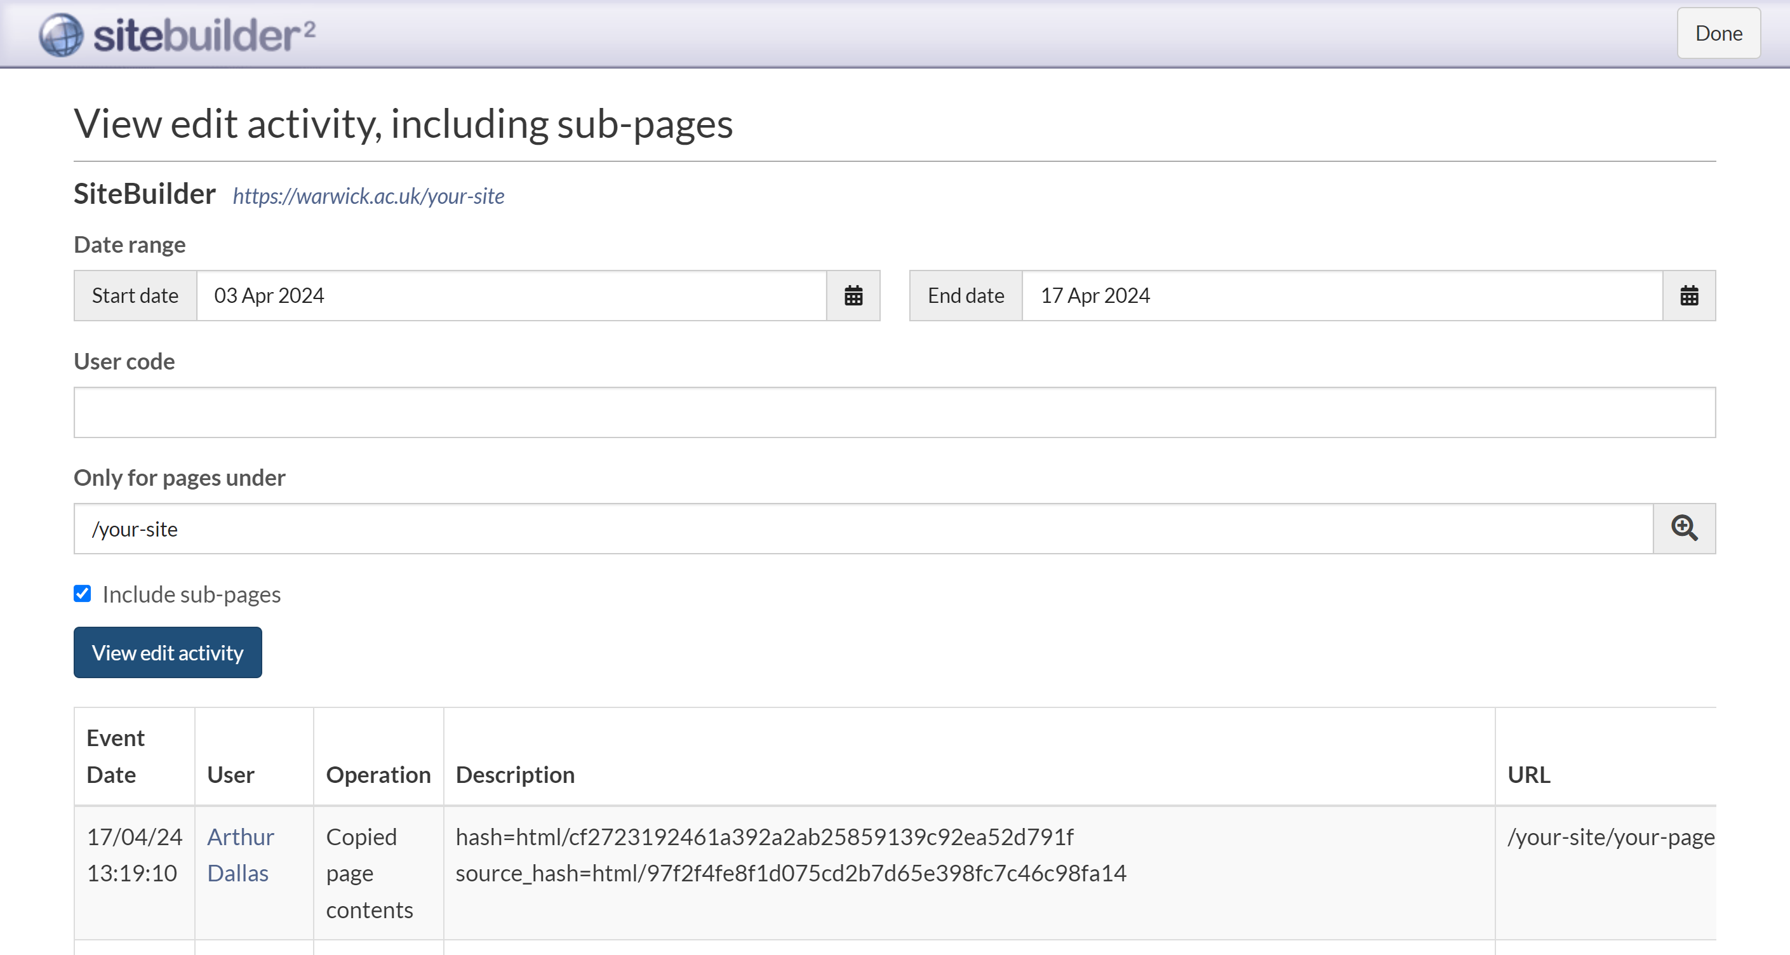The image size is (1790, 955).
Task: Click the SiteBuilder globe logo
Action: (x=61, y=35)
